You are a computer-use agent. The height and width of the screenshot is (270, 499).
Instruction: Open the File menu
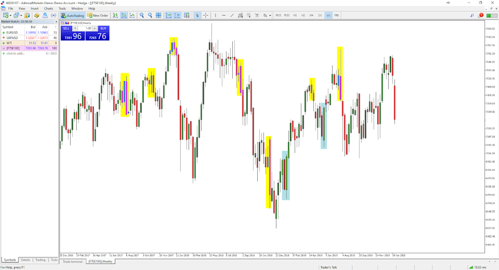[10, 8]
